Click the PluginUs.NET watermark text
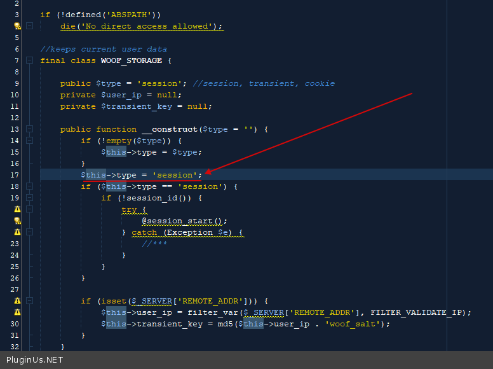The height and width of the screenshot is (369, 493). (x=35, y=360)
